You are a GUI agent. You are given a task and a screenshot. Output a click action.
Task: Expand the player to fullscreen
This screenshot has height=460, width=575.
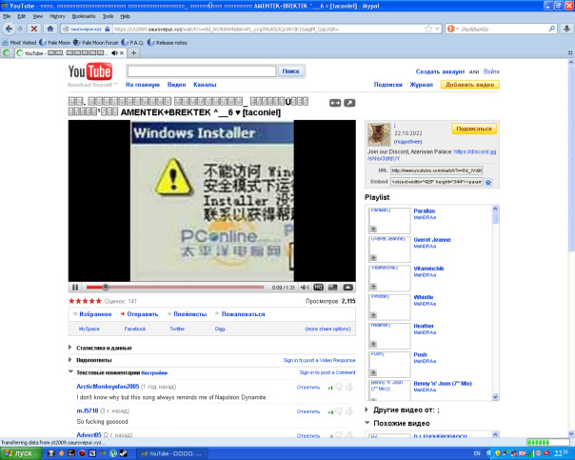348,288
